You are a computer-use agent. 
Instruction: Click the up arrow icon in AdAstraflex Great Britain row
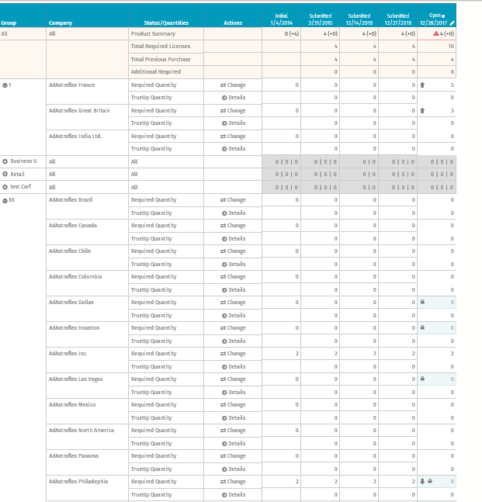tap(422, 110)
